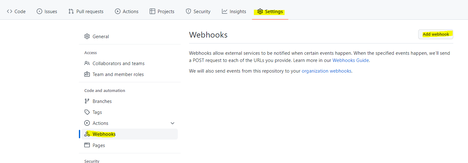
Task: Click the Pull requests branch icon
Action: pyautogui.click(x=71, y=11)
